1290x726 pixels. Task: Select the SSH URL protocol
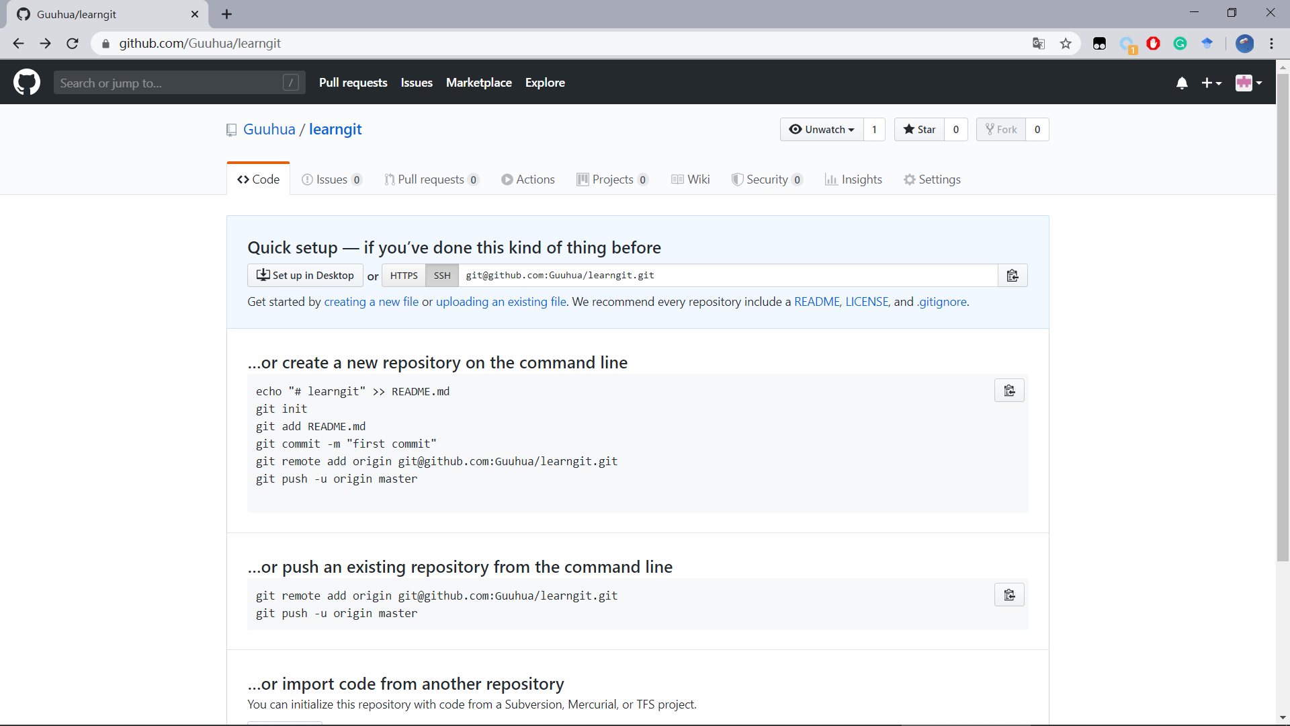click(442, 276)
